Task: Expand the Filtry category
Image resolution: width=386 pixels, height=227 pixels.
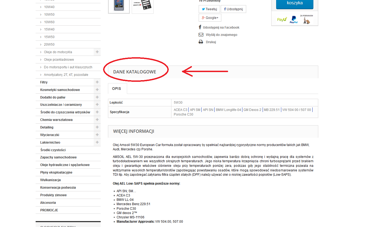Action: pyautogui.click(x=97, y=82)
